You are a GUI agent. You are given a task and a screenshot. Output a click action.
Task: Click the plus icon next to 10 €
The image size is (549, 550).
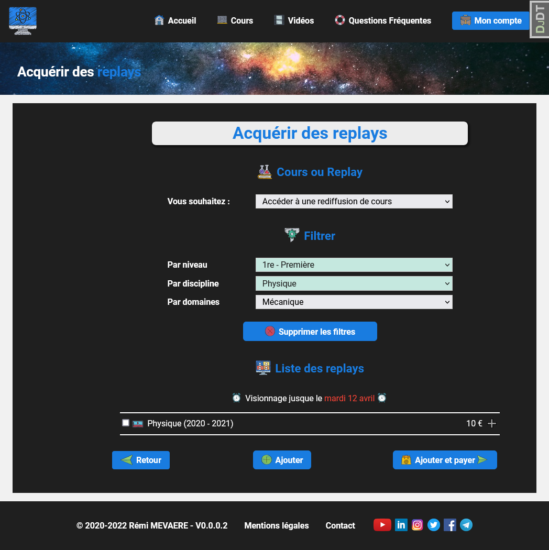(x=492, y=424)
